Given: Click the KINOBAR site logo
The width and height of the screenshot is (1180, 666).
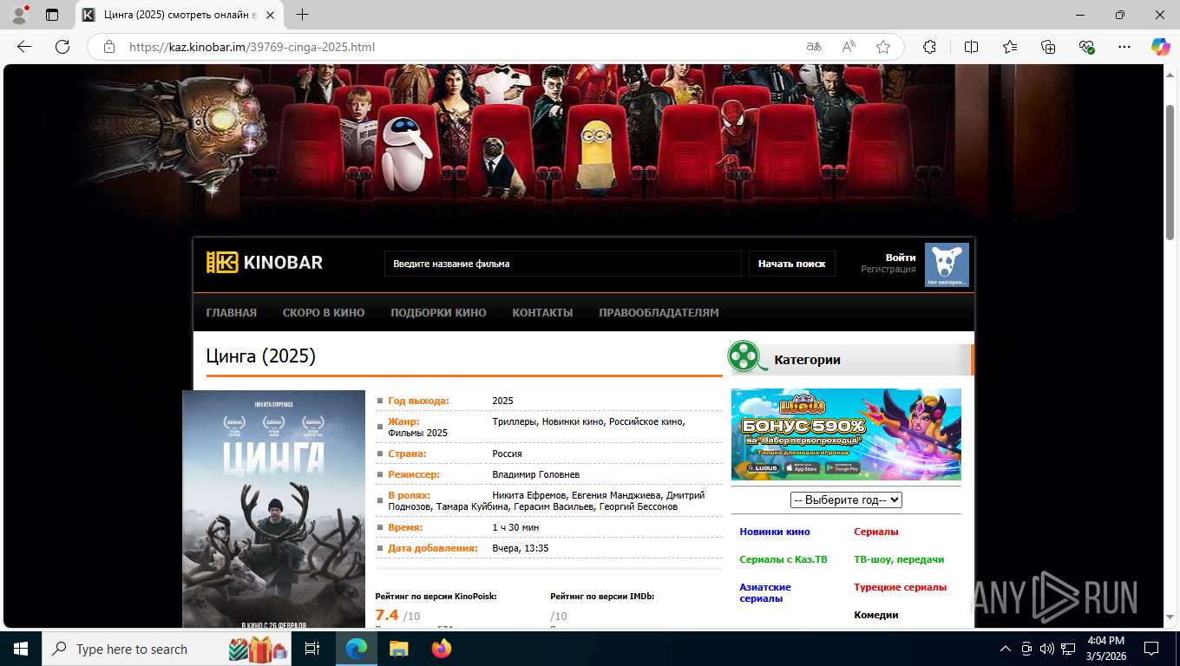Looking at the screenshot, I should click(x=265, y=263).
